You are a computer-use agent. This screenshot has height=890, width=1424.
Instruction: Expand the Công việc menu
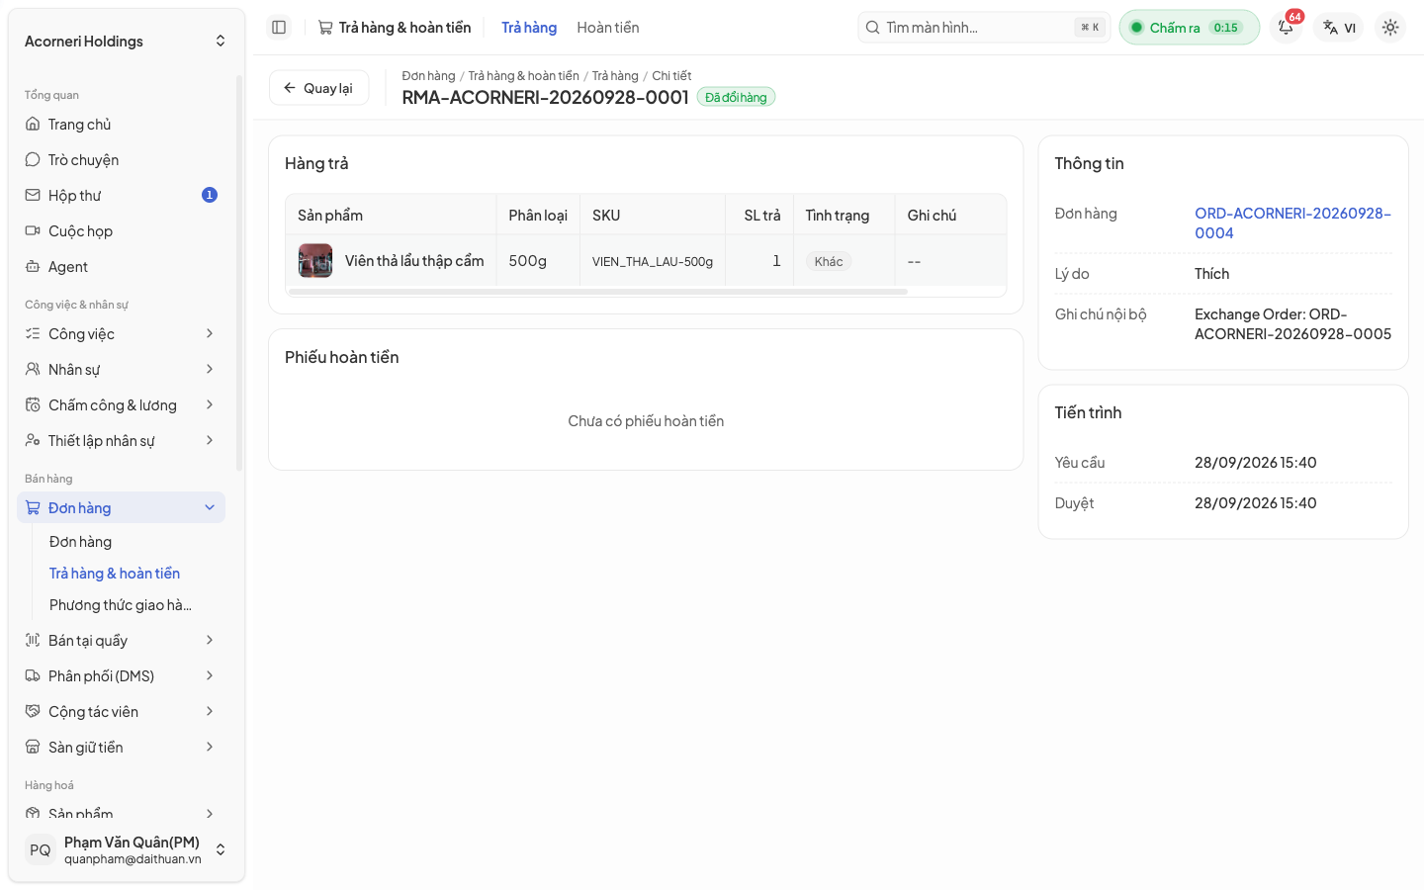click(x=121, y=334)
